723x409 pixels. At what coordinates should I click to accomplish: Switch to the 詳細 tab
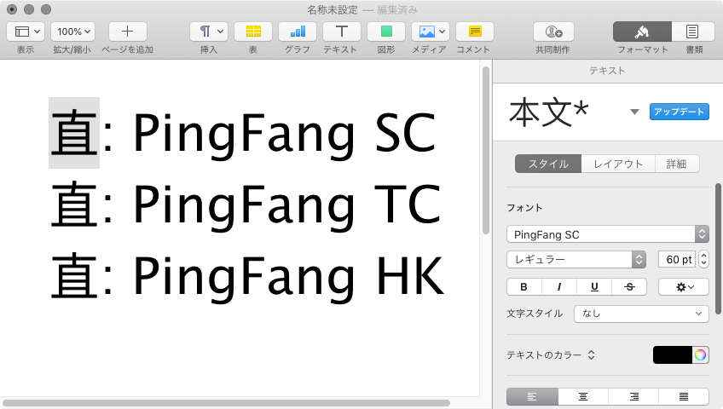click(676, 164)
